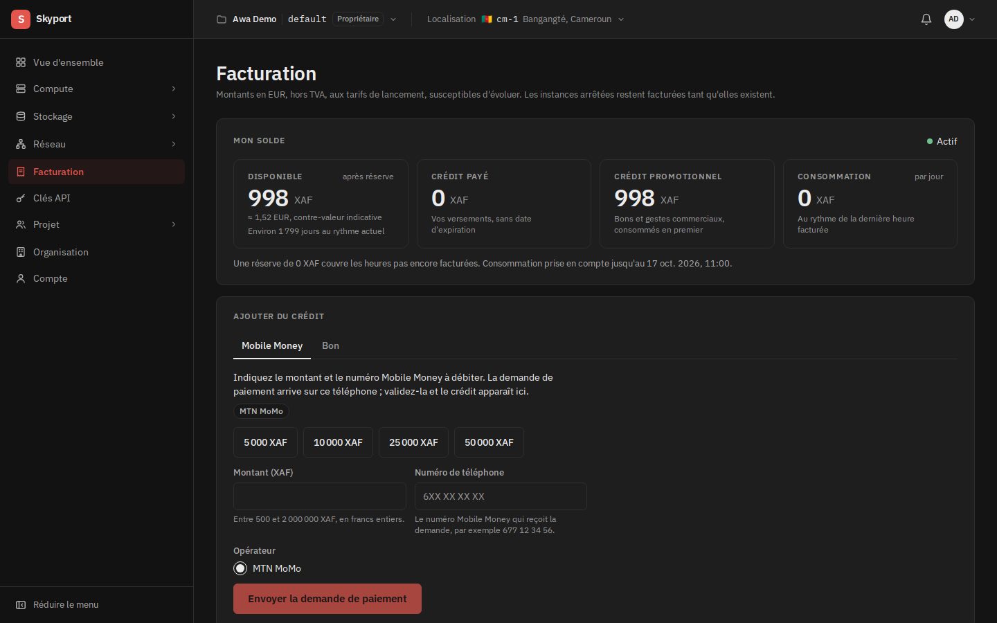Expand the Réseau submenu chevron
This screenshot has height=623, width=997.
click(x=174, y=144)
